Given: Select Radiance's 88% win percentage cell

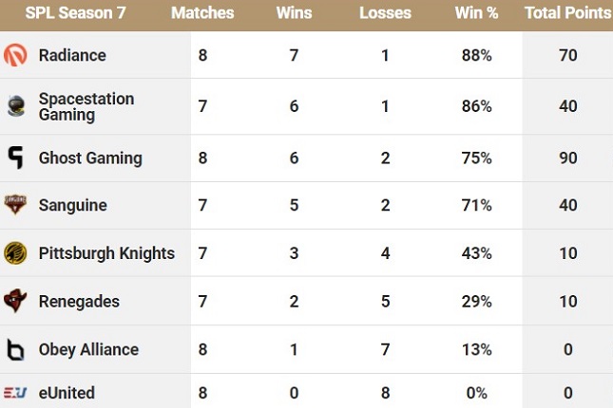Looking at the screenshot, I should 476,55.
